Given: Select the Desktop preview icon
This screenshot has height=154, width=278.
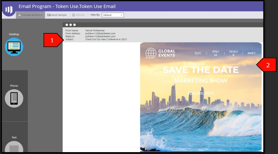Looking at the screenshot, I should pos(14,47).
